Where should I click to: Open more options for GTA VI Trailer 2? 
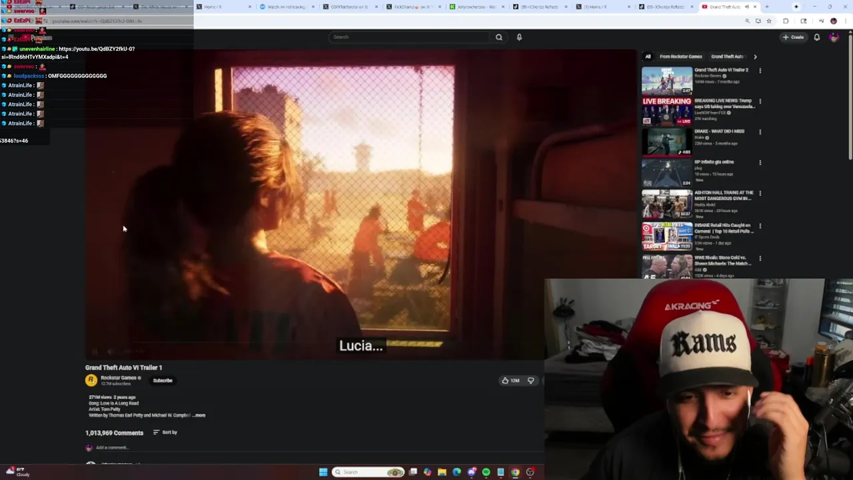click(760, 71)
